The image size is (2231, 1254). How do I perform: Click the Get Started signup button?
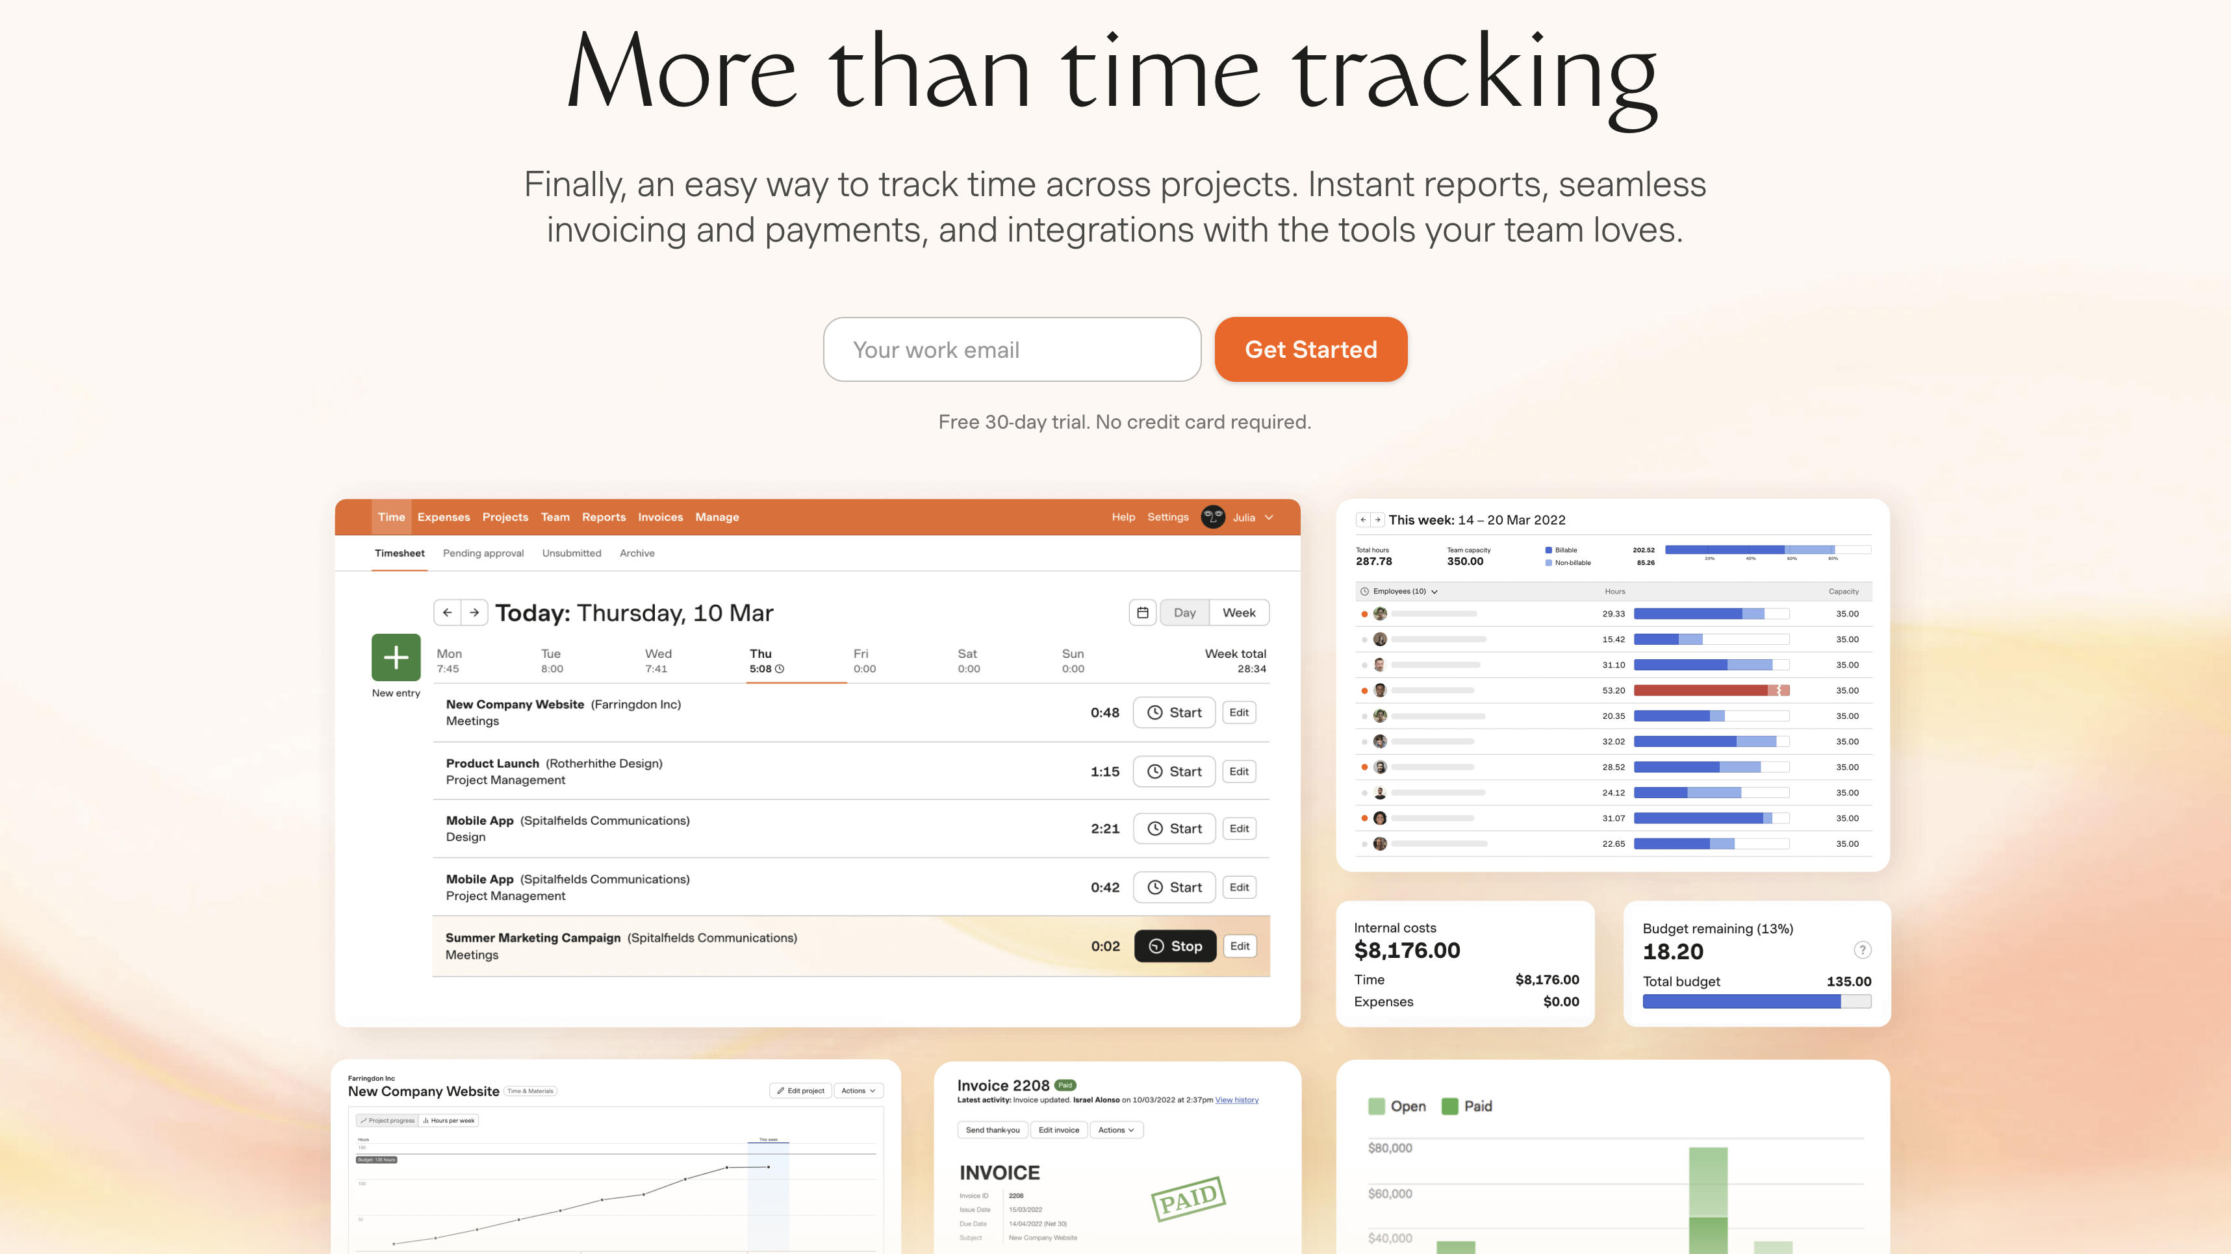[1310, 349]
